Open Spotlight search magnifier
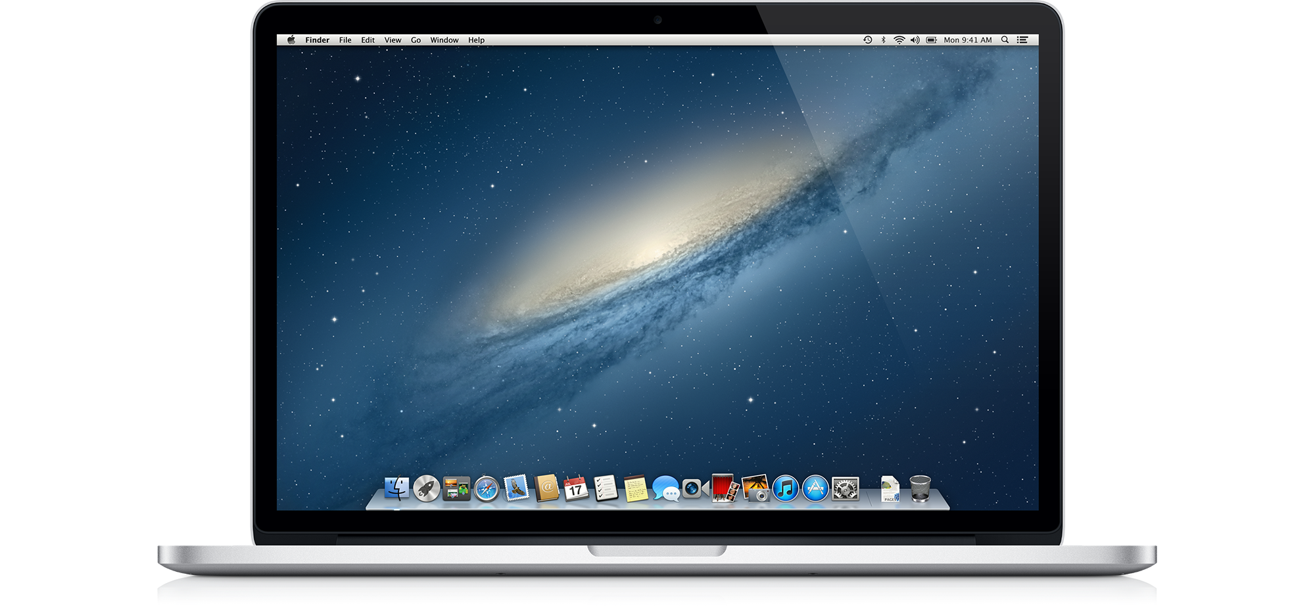 pos(1005,40)
